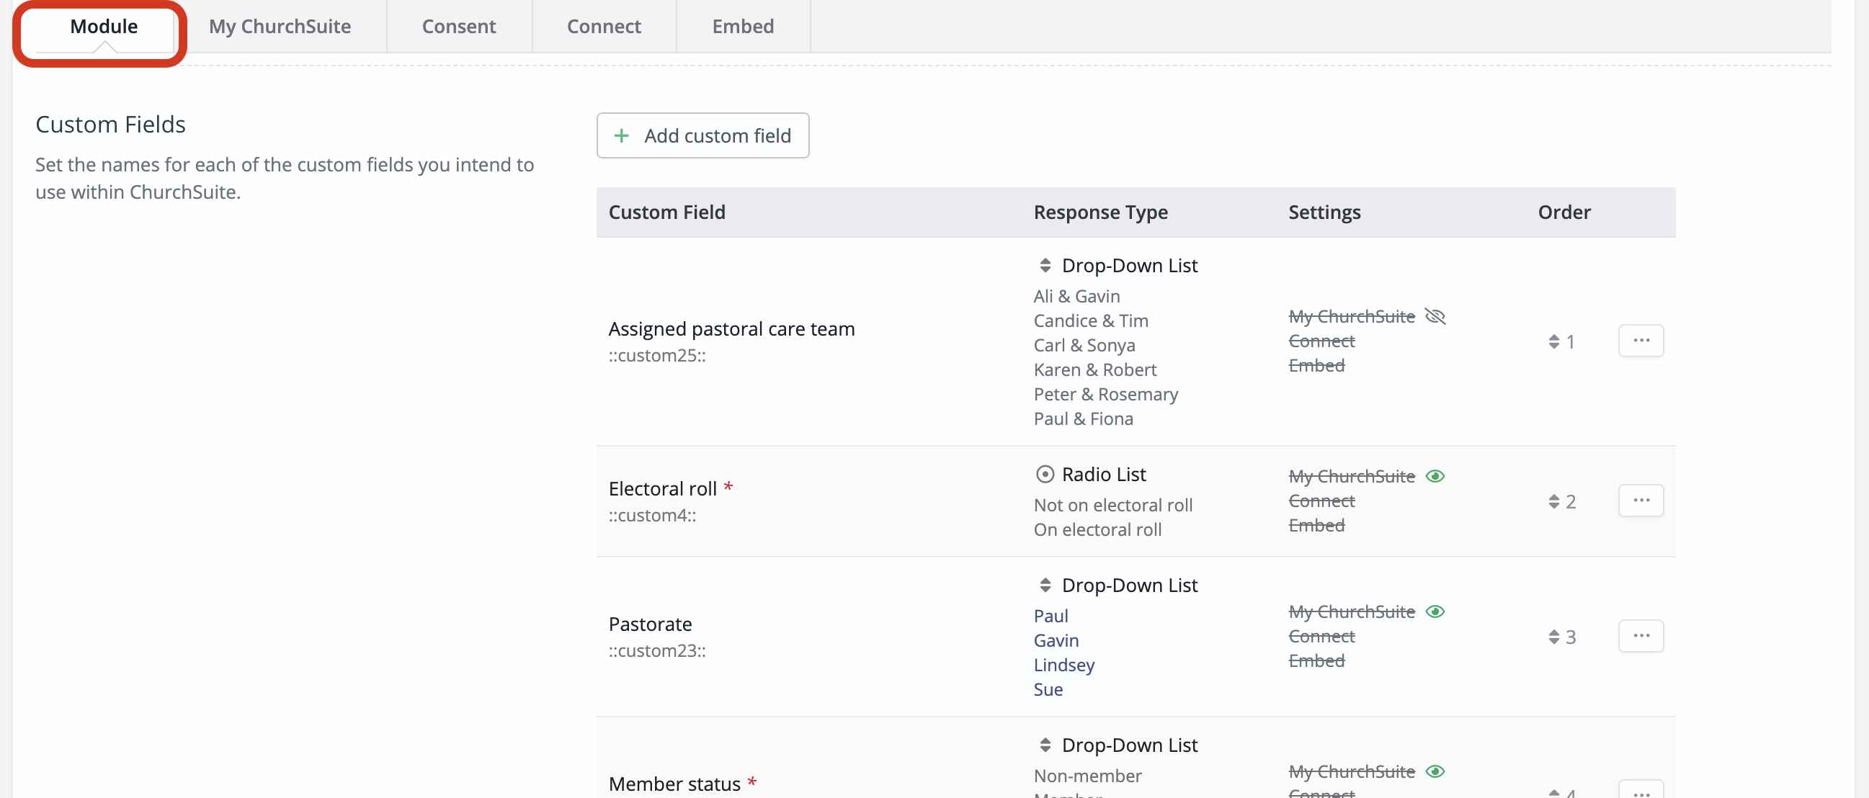Open the actions menu for Electoral roll

[x=1641, y=500]
